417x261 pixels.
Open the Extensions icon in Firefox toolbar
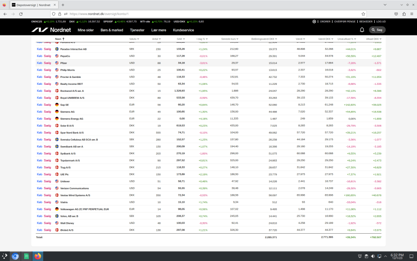pos(404,13)
